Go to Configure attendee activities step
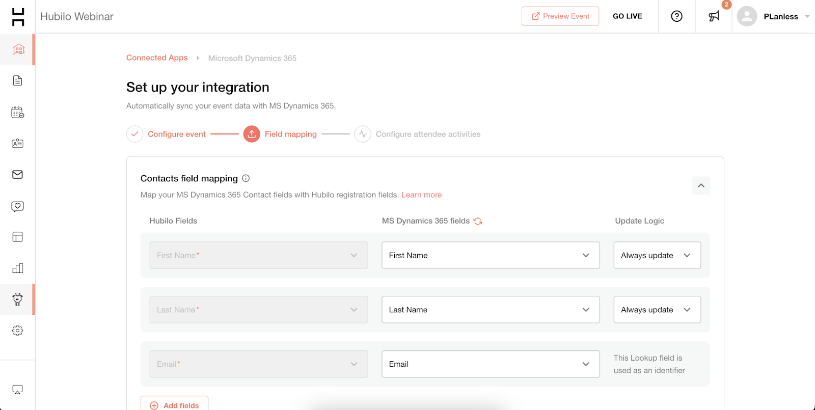Viewport: 815px width, 410px height. point(428,134)
